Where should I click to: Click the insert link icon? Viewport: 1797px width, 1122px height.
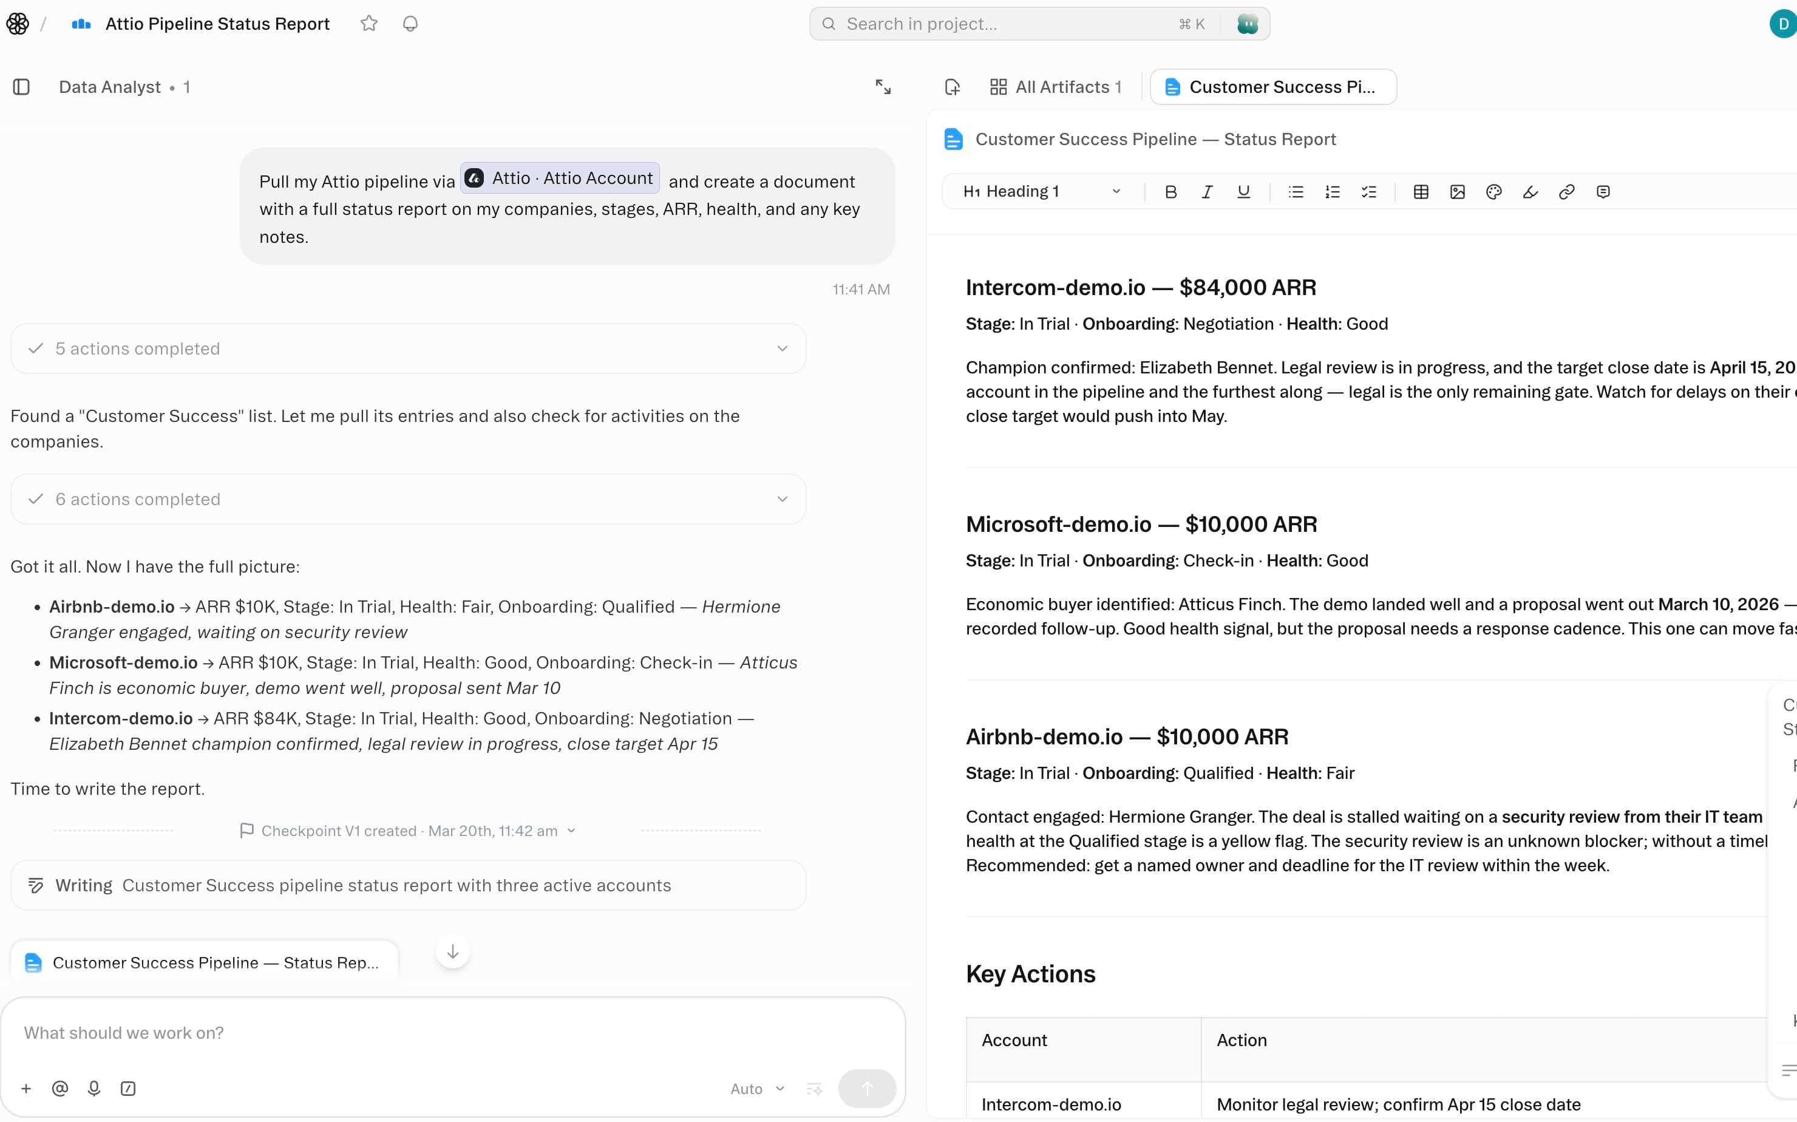tap(1566, 192)
